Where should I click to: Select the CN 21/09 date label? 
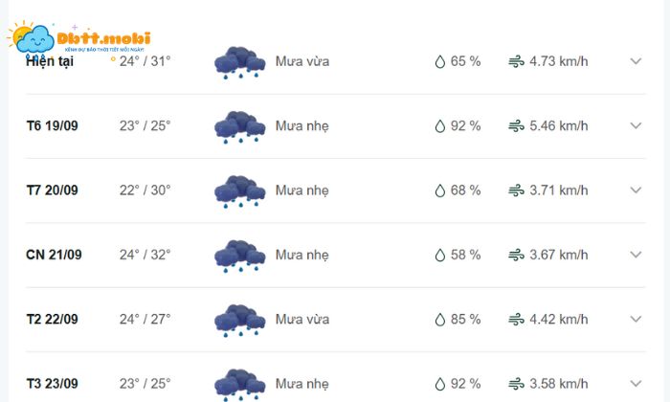54,255
